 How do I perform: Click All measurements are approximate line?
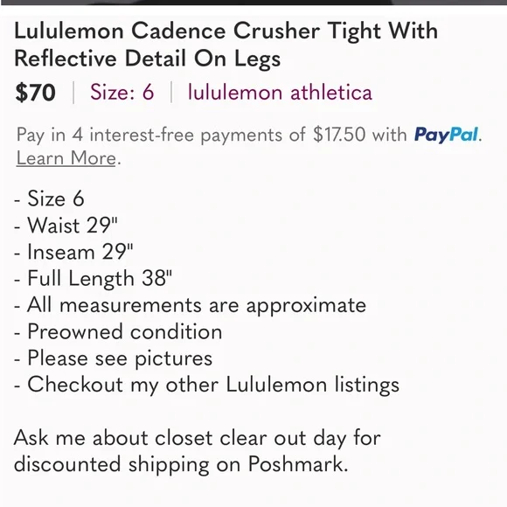191,305
